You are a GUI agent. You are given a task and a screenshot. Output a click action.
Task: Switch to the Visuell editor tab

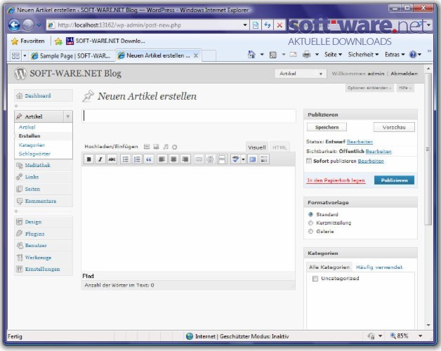pos(257,147)
